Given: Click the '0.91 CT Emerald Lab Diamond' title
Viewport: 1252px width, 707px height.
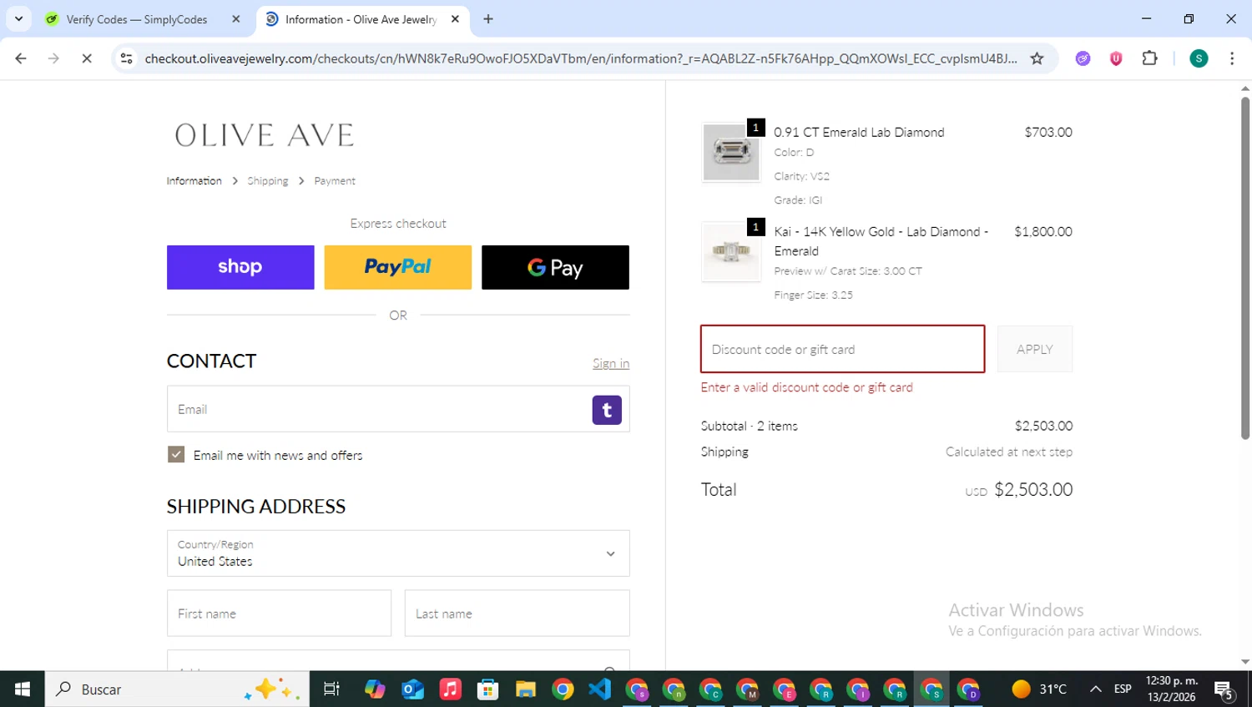Looking at the screenshot, I should pyautogui.click(x=859, y=132).
